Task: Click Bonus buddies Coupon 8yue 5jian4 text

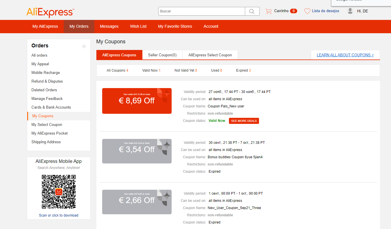Action: pyautogui.click(x=235, y=157)
